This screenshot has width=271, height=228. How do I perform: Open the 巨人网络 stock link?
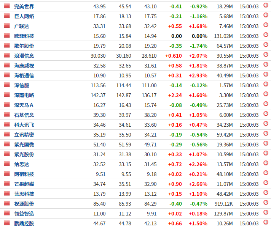pyautogui.click(x=24, y=16)
